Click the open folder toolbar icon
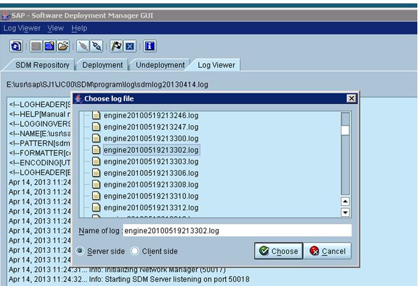 tap(63, 46)
